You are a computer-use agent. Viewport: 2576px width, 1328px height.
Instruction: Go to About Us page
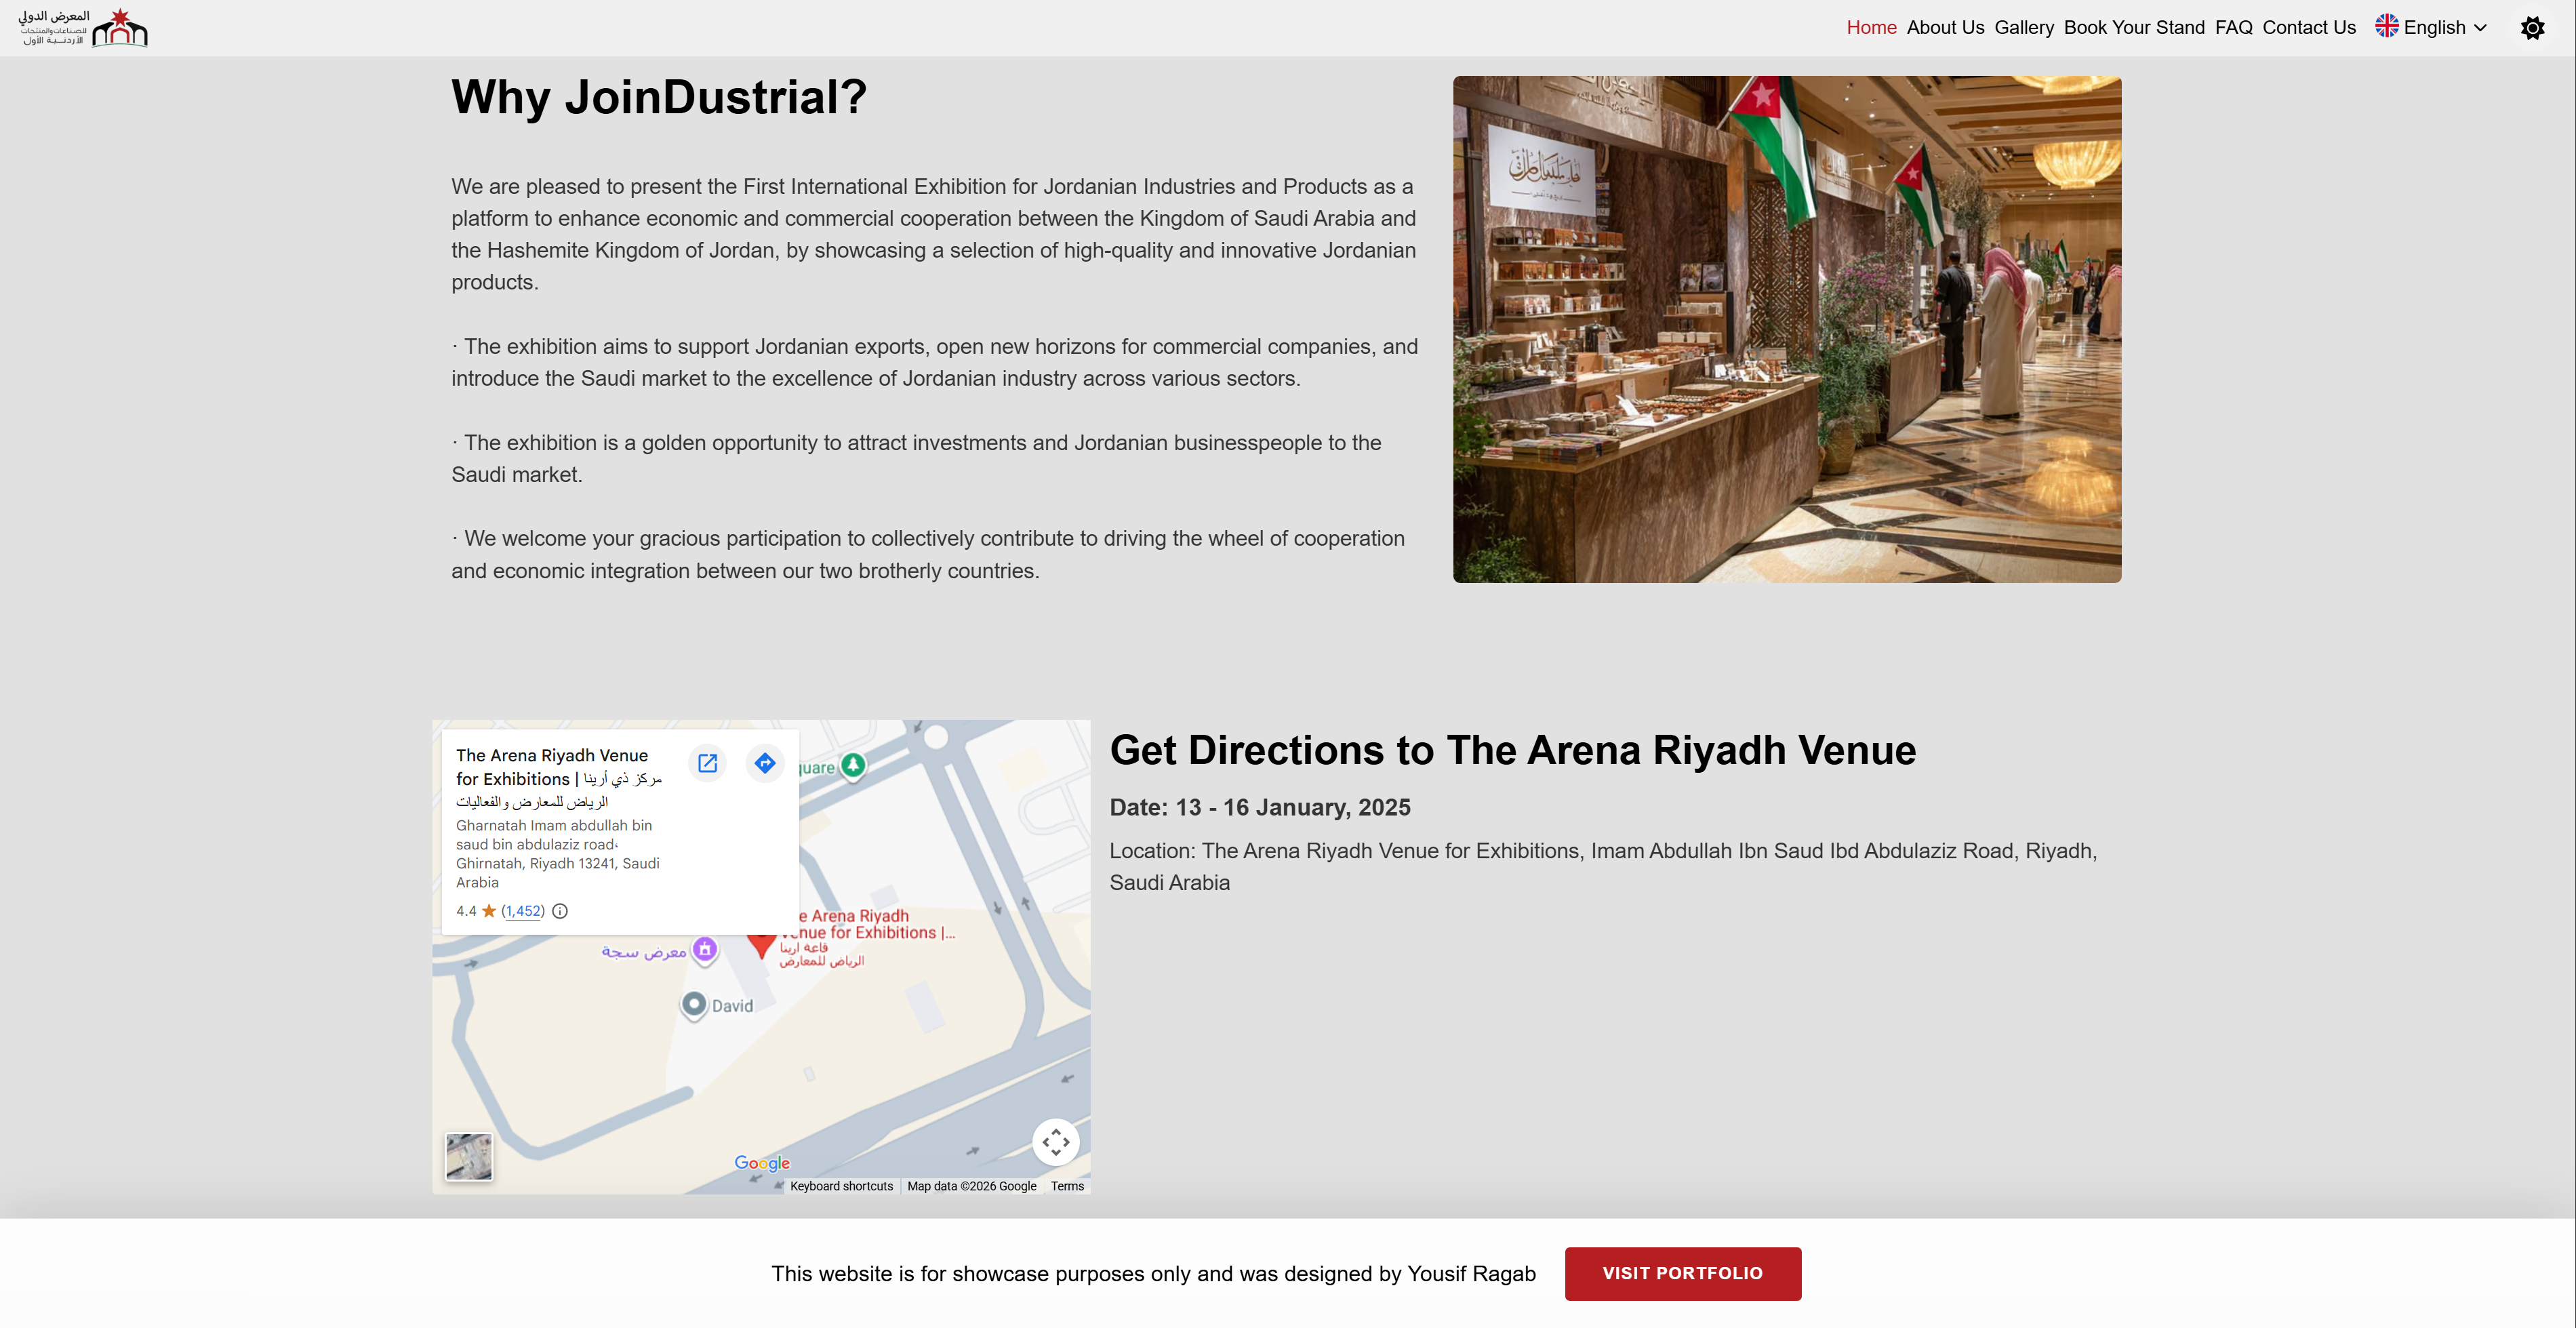point(1945,28)
